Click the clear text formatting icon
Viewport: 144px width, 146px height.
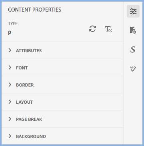point(108,29)
